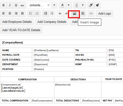Justify text alignment
The width and height of the screenshot is (123, 106).
coord(22,13)
